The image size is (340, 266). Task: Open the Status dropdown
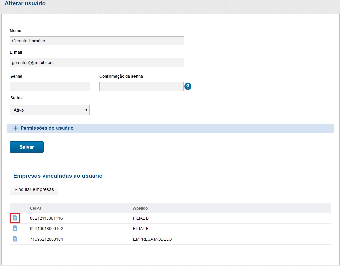click(50, 110)
